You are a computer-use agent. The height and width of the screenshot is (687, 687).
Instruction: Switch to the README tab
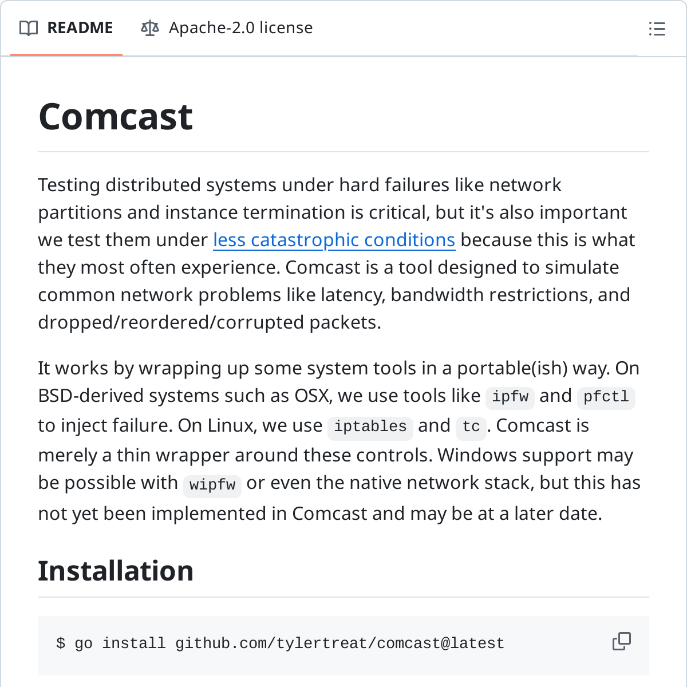coord(80,27)
